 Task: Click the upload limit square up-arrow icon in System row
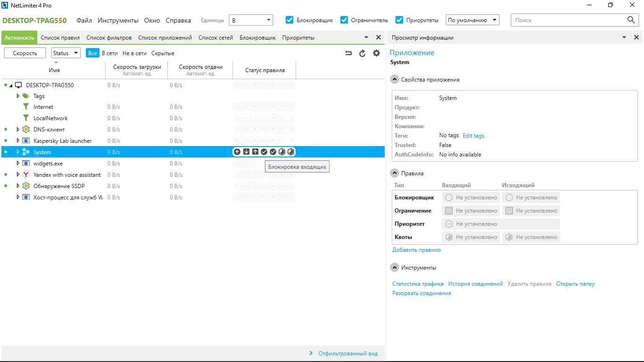[x=255, y=152]
